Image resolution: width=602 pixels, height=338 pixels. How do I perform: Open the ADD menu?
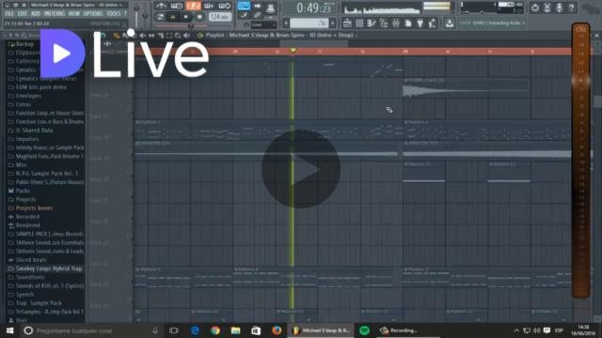click(x=36, y=13)
